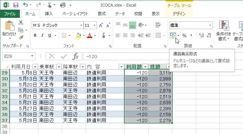Open 利用額 column filter dropdown

coord(145,67)
